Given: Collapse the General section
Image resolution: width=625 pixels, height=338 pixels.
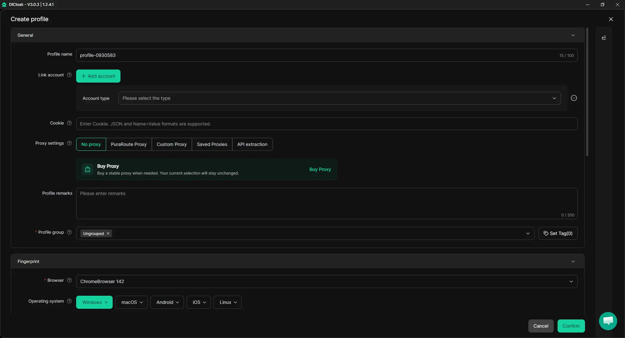Looking at the screenshot, I should pyautogui.click(x=573, y=35).
